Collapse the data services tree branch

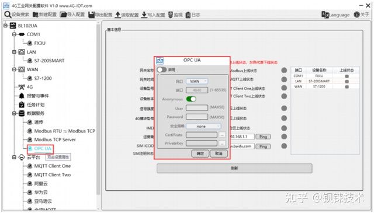pos(14,113)
